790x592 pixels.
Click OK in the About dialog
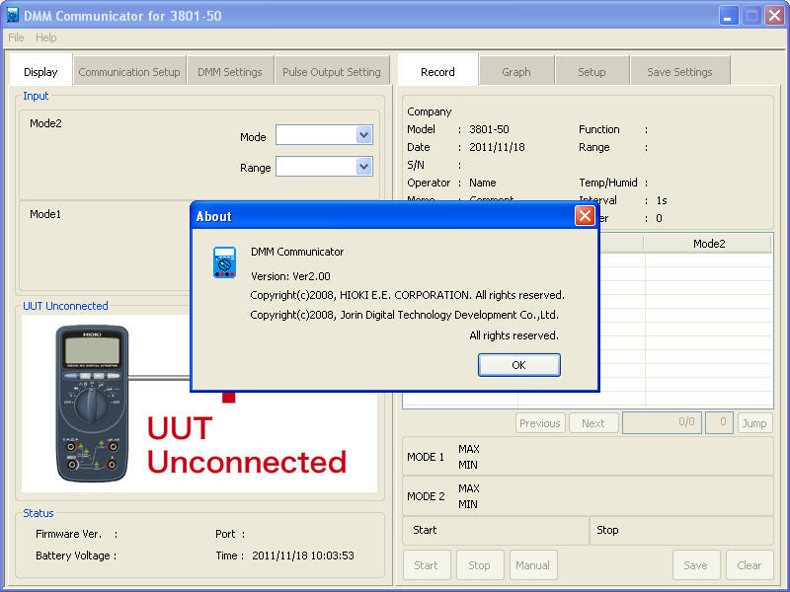(519, 365)
